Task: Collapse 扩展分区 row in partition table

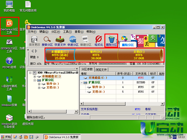Action: pos(82,82)
